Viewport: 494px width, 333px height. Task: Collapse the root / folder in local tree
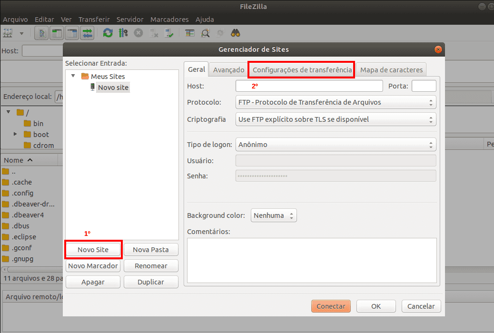point(9,112)
